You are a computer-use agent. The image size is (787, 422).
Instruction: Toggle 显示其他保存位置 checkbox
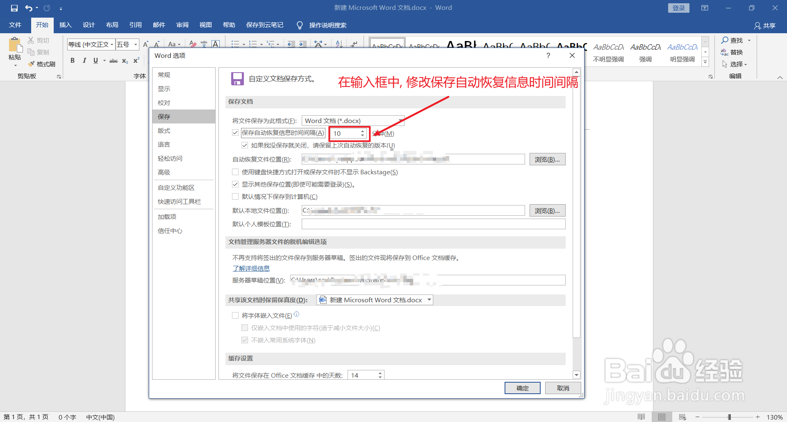pyautogui.click(x=235, y=184)
